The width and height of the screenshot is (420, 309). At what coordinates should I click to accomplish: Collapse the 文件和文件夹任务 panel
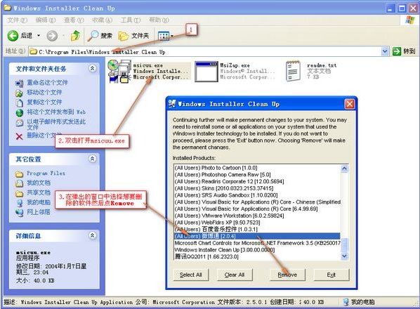pyautogui.click(x=92, y=69)
